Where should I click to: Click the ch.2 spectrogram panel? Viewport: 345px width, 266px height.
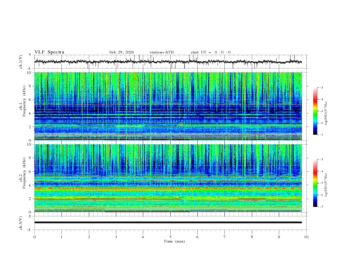[168, 178]
